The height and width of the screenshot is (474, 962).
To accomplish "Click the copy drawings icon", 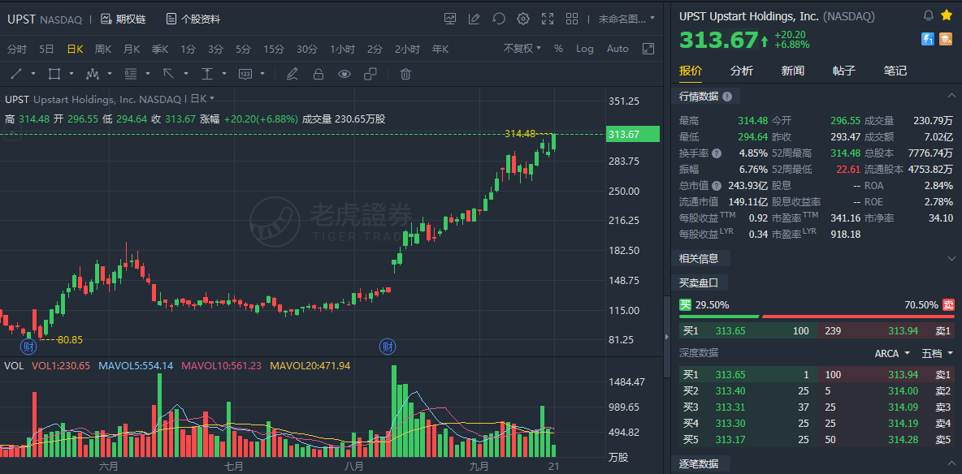I will click(370, 74).
